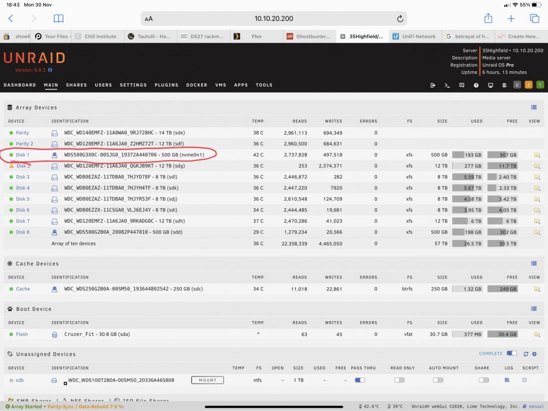Expand sdb partitions plus icon
The image size is (548, 411).
click(x=65, y=384)
